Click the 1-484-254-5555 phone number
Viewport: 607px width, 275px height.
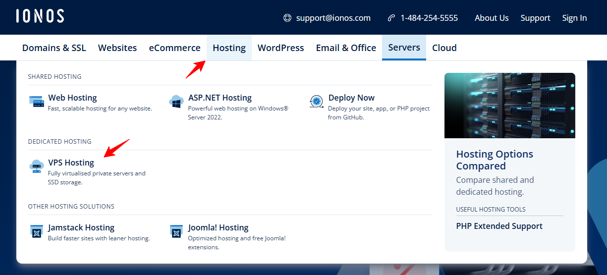pyautogui.click(x=429, y=18)
